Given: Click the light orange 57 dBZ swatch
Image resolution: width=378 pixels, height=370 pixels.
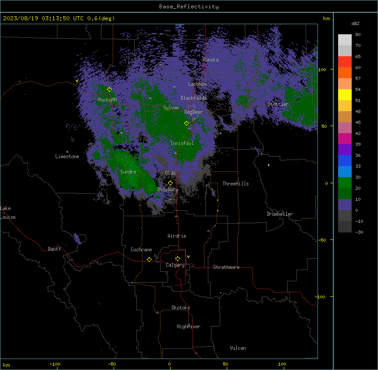Looking at the screenshot, I should [345, 84].
